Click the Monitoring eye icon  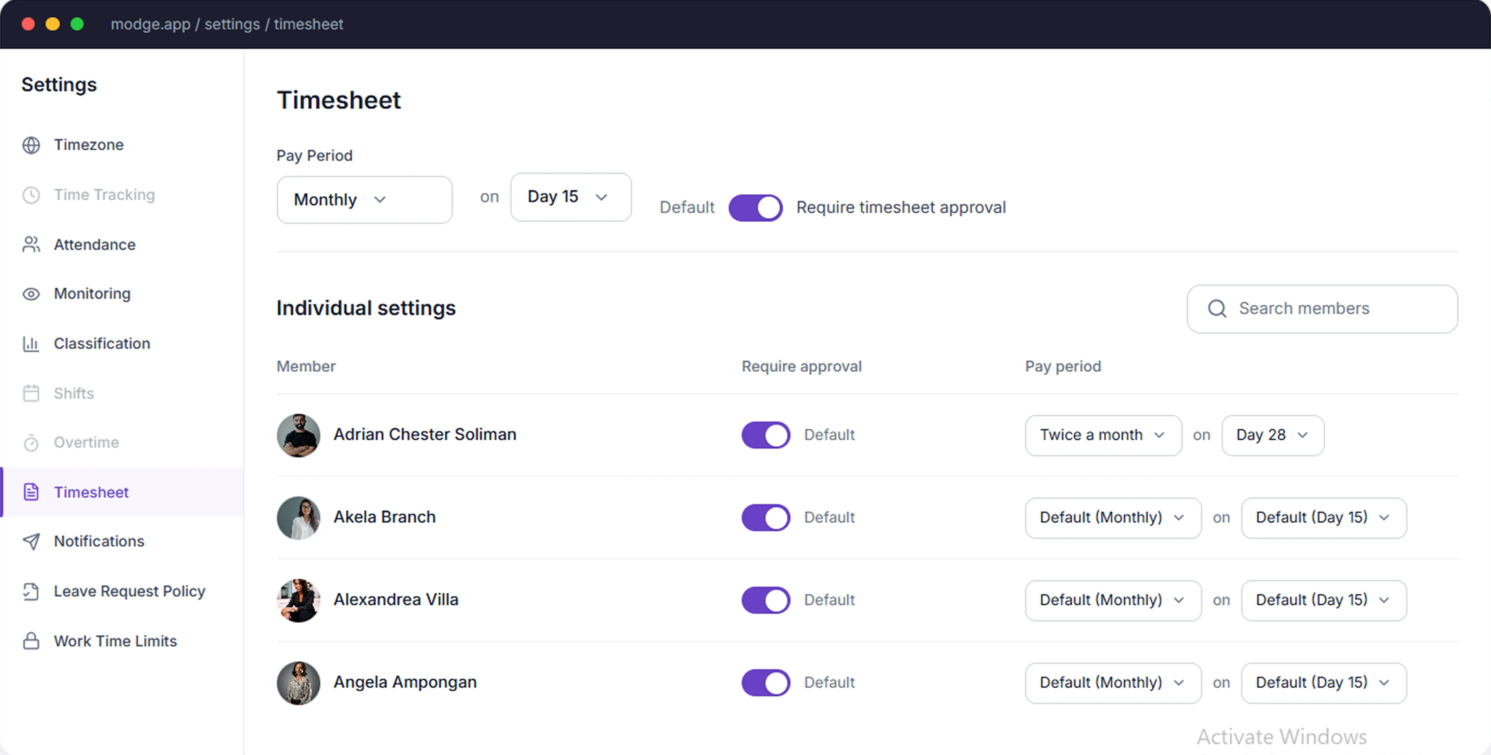pos(31,294)
